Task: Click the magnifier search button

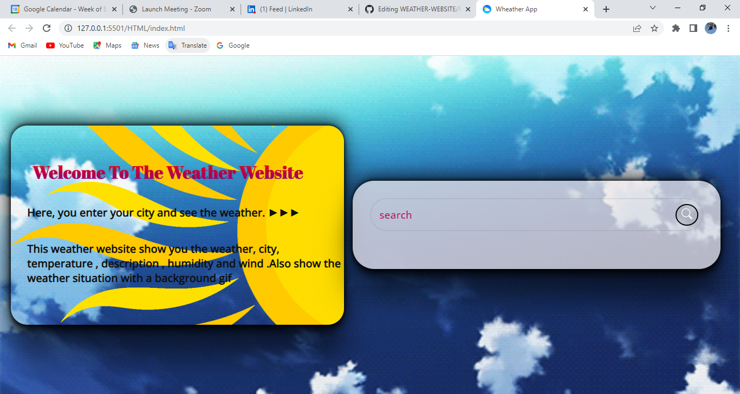Action: pyautogui.click(x=686, y=215)
